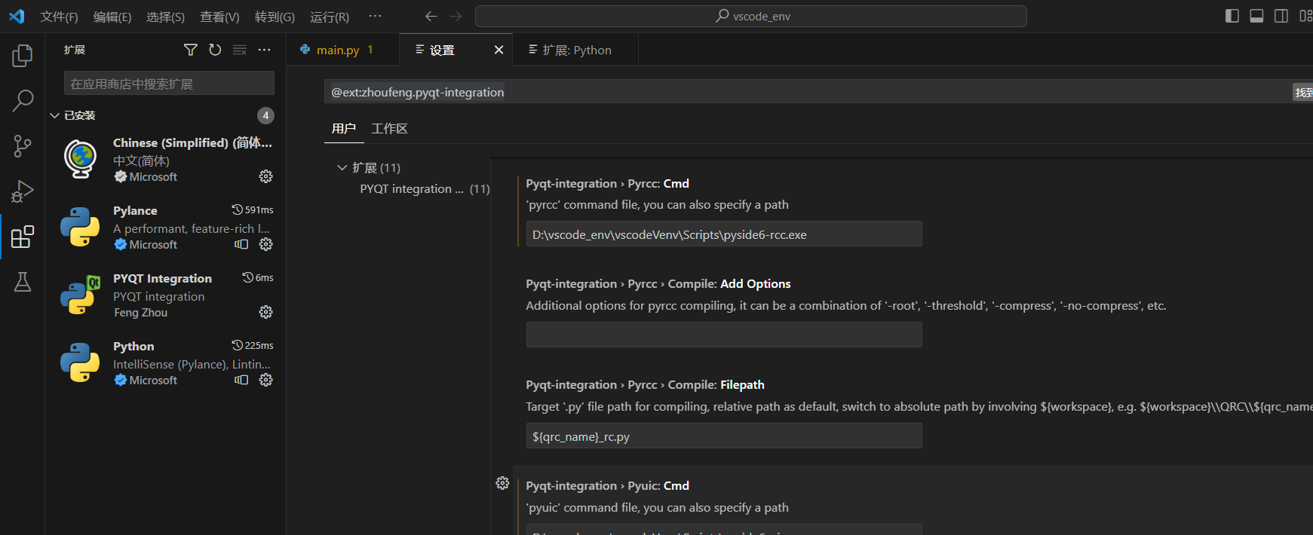Click the Pyrcc Compile Add Options field

tap(723, 335)
